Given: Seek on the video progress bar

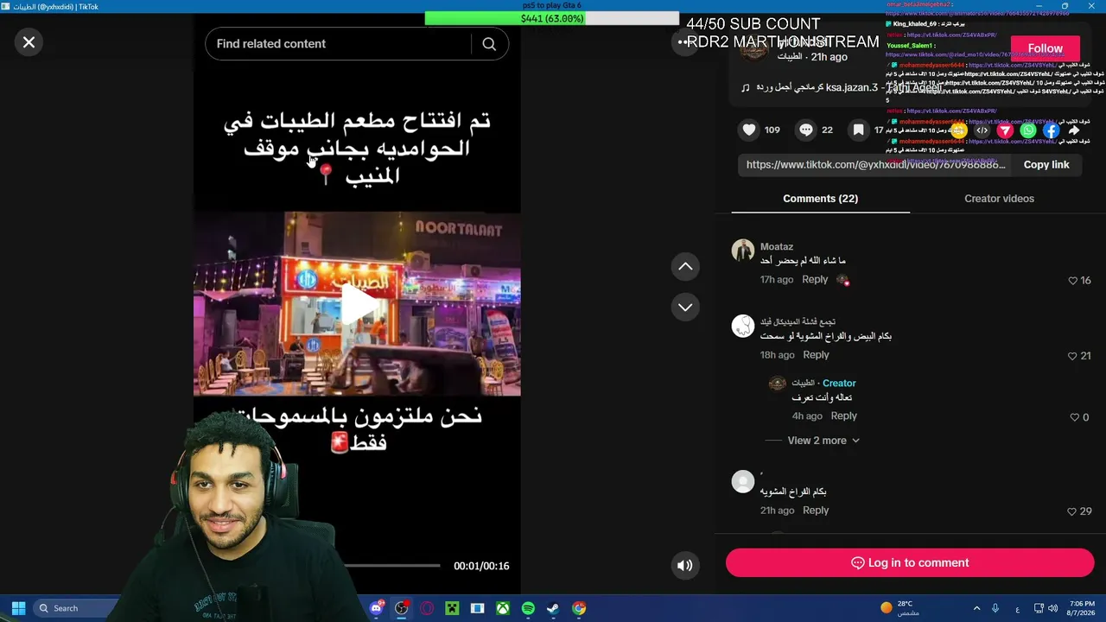Looking at the screenshot, I should 391,566.
